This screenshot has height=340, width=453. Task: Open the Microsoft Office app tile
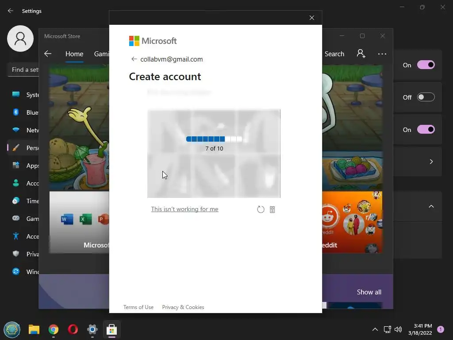[x=80, y=222]
